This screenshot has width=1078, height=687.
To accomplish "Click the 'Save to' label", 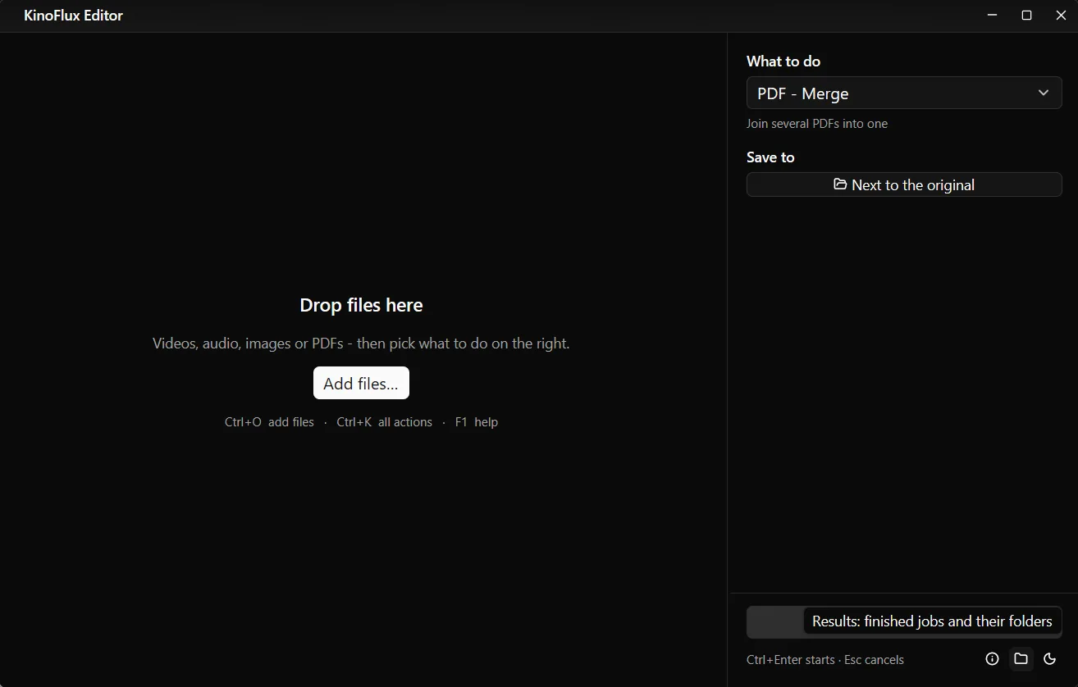I will (770, 157).
